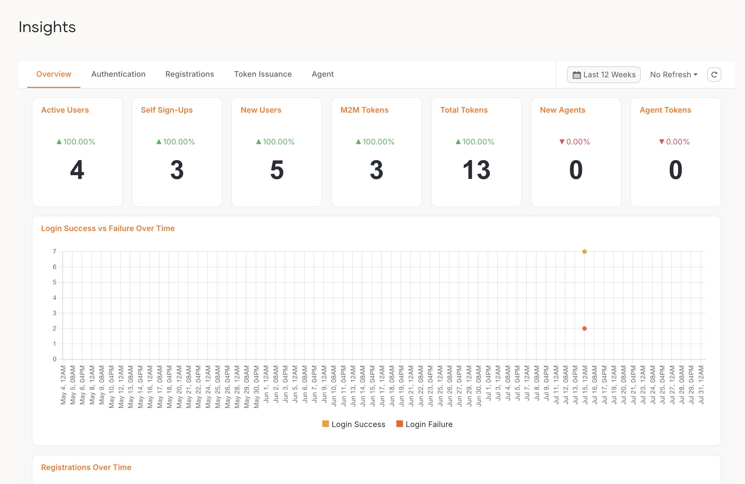Click the May 4, 12AM axis label
The height and width of the screenshot is (484, 745).
[x=63, y=385]
